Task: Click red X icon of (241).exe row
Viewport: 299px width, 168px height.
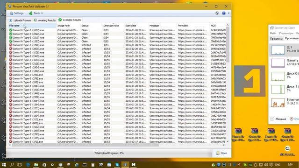Action: tap(11, 75)
